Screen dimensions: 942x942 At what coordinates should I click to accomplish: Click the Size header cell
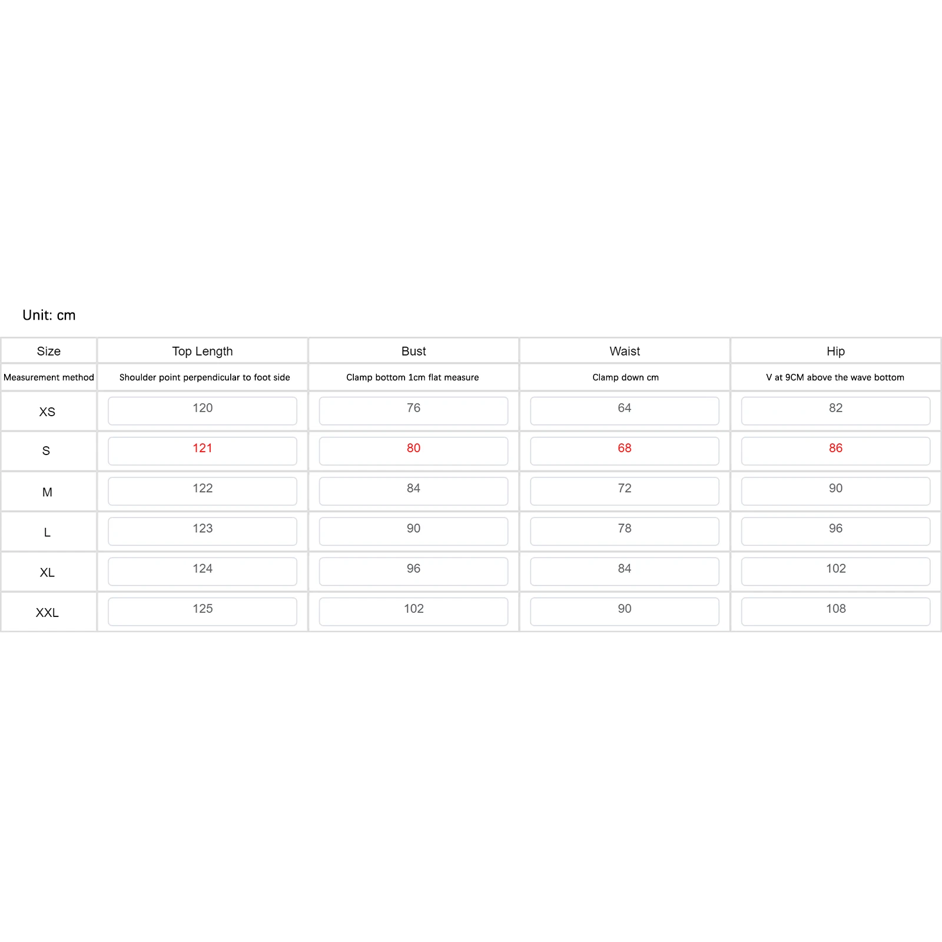pyautogui.click(x=49, y=351)
